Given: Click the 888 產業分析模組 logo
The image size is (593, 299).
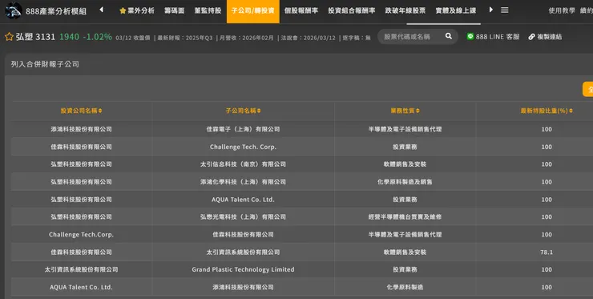Looking at the screenshot, I should (x=14, y=10).
